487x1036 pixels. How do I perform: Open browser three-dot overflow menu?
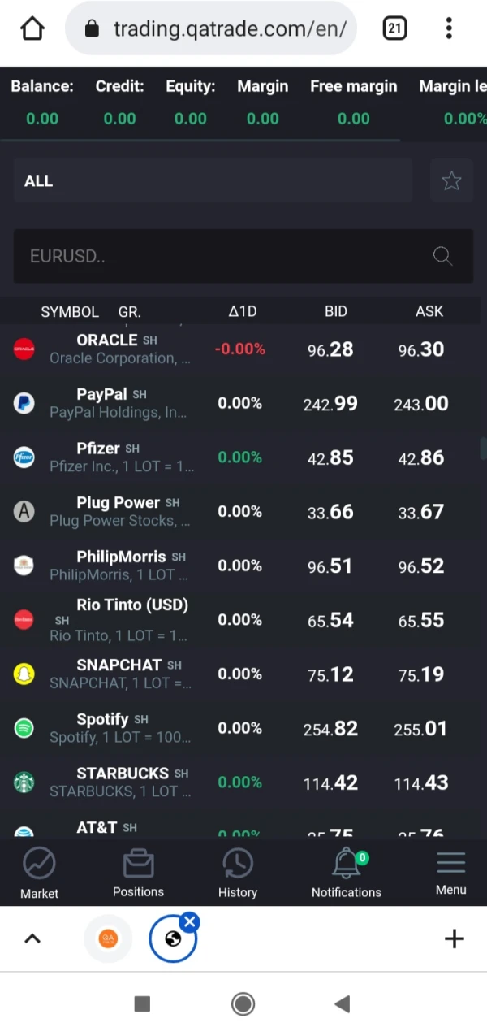[449, 29]
